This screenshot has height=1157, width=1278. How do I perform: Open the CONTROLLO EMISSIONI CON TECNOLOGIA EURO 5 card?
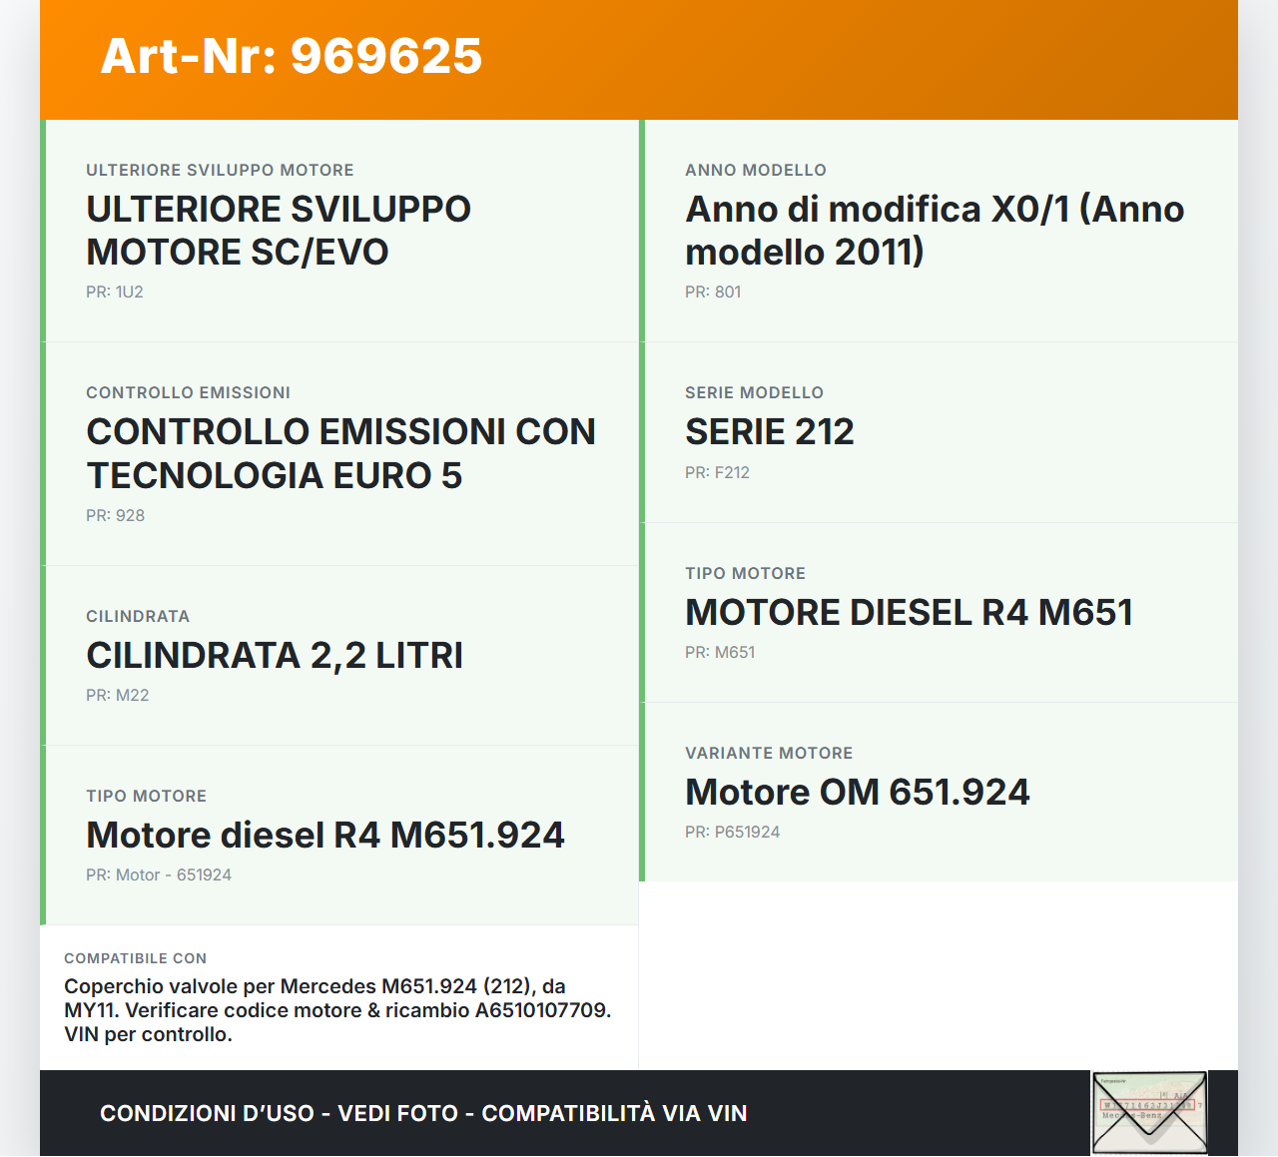pyautogui.click(x=340, y=454)
